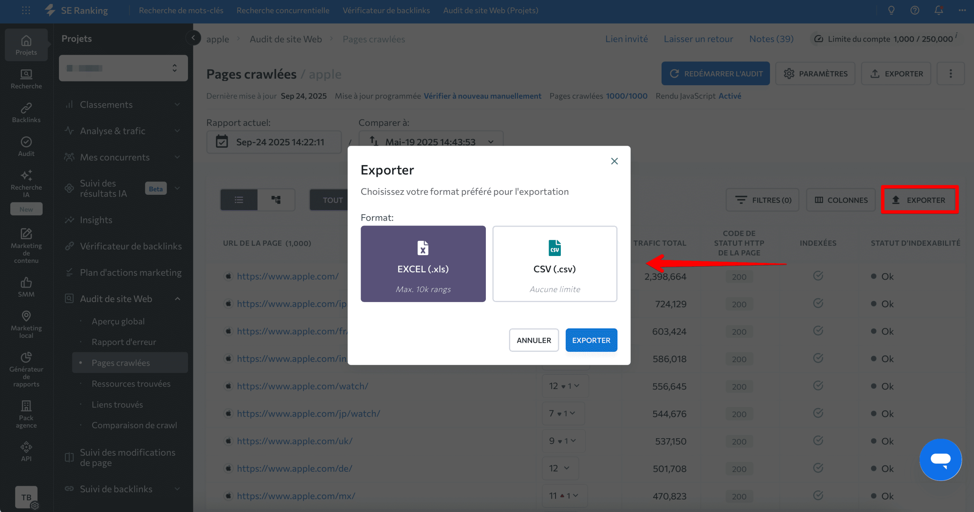The width and height of the screenshot is (974, 512).
Task: Go to Rapport d'erreur menu item
Action: pyautogui.click(x=124, y=342)
